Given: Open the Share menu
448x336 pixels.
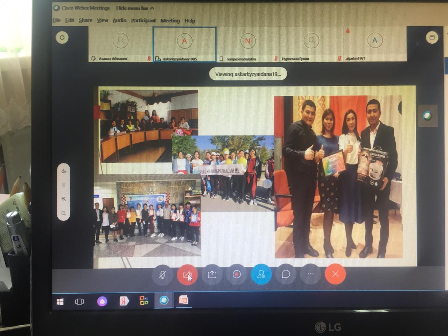Looking at the screenshot, I should (85, 21).
